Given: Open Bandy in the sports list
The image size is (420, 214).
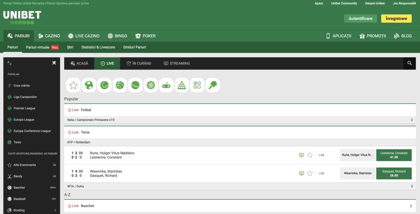Looking at the screenshot, I should pos(31,176).
